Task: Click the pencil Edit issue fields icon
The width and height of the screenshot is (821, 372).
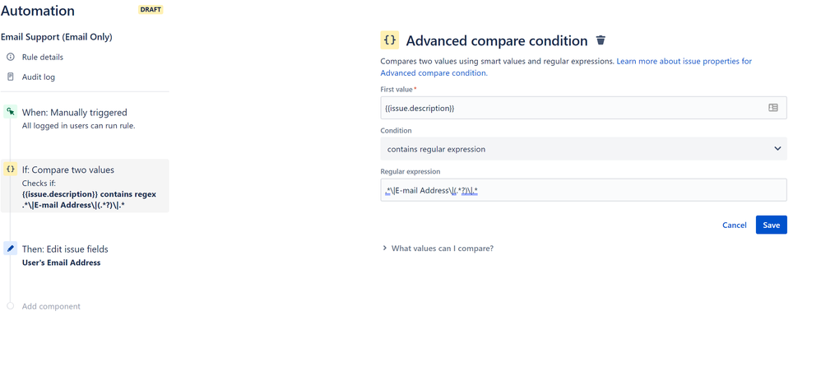Action: (11, 249)
